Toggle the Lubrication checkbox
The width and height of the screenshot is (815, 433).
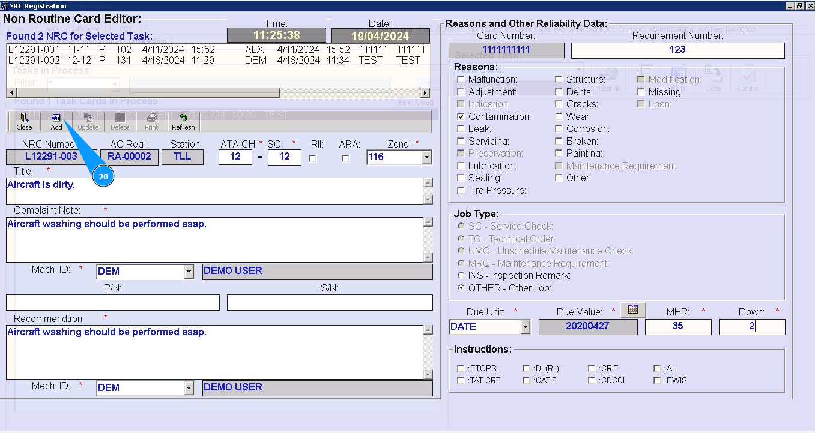(x=461, y=166)
